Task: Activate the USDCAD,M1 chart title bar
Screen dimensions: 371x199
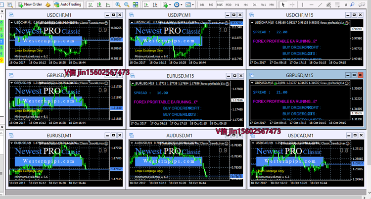Action: 300,136
